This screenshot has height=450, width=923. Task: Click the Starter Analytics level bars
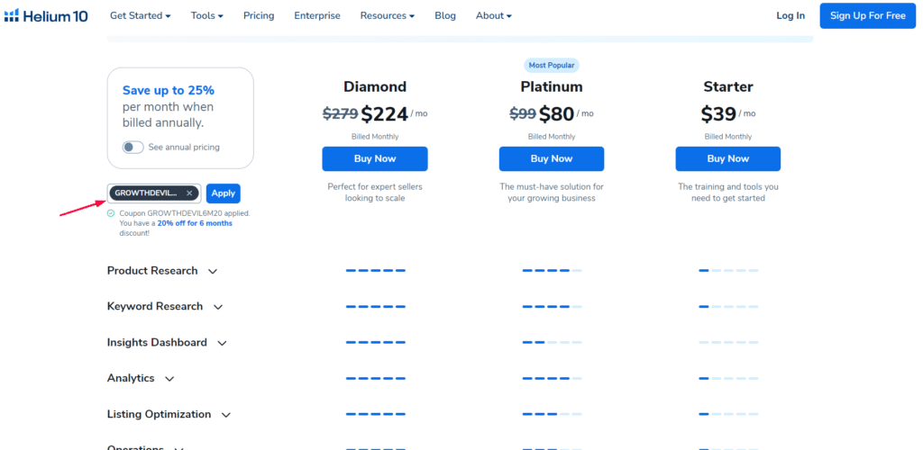click(x=728, y=378)
